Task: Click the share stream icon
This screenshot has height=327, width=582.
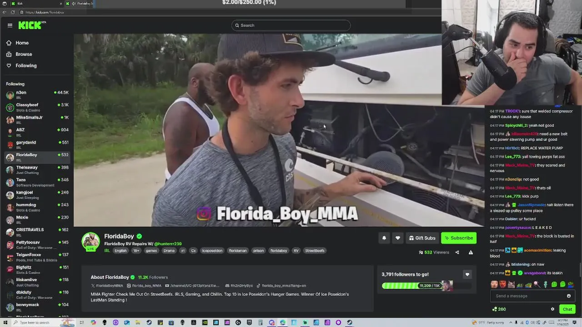Action: 457,253
